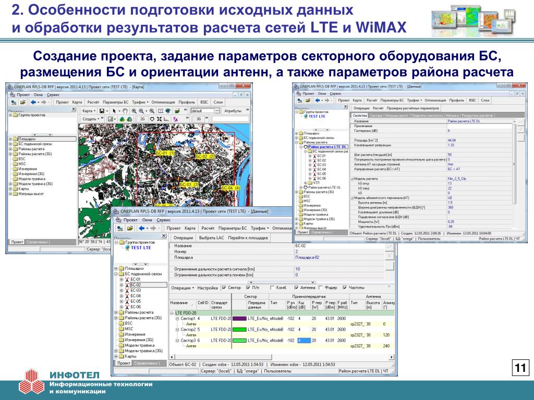Select the Проект tab at the front window bottom
Image resolution: width=534 pixels, height=400 pixels.
pos(124,363)
